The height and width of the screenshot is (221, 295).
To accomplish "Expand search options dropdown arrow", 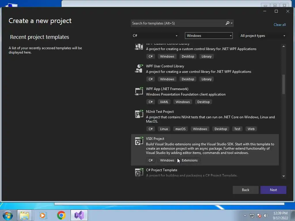I will 232,23.
